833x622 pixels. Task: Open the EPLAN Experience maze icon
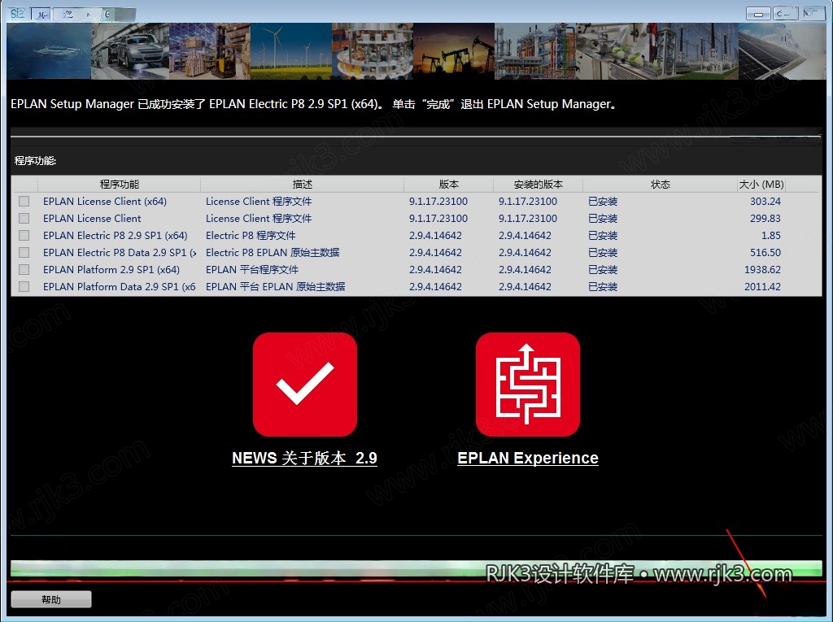527,385
